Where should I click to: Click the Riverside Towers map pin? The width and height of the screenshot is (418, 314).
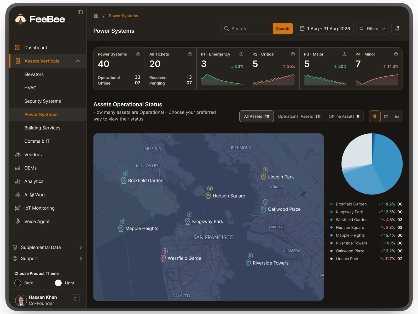click(248, 263)
